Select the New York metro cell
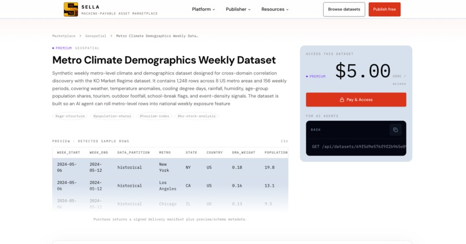This screenshot has height=244, width=466. 164,167
